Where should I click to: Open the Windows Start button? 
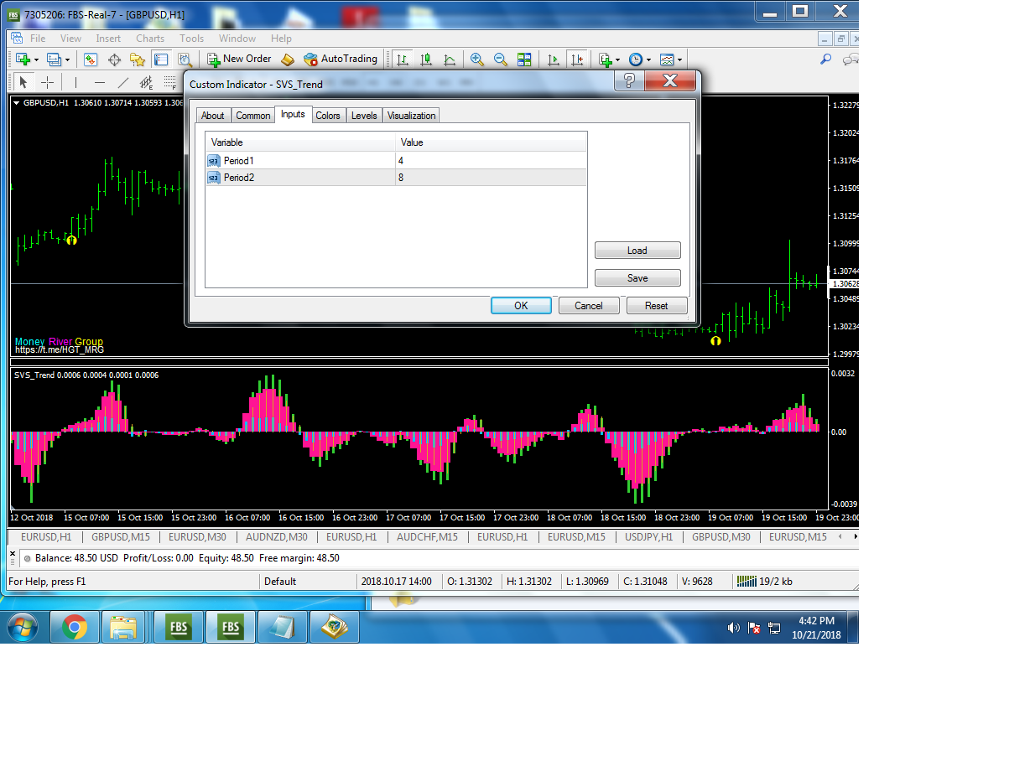(23, 627)
